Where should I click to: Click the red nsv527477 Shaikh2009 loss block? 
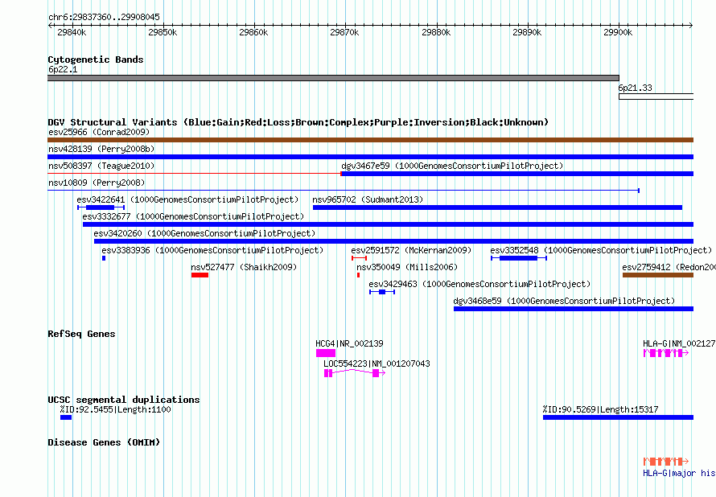point(200,275)
